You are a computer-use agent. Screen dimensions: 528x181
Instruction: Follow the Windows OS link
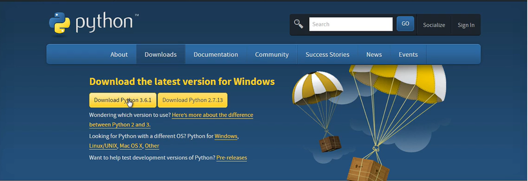(226, 136)
